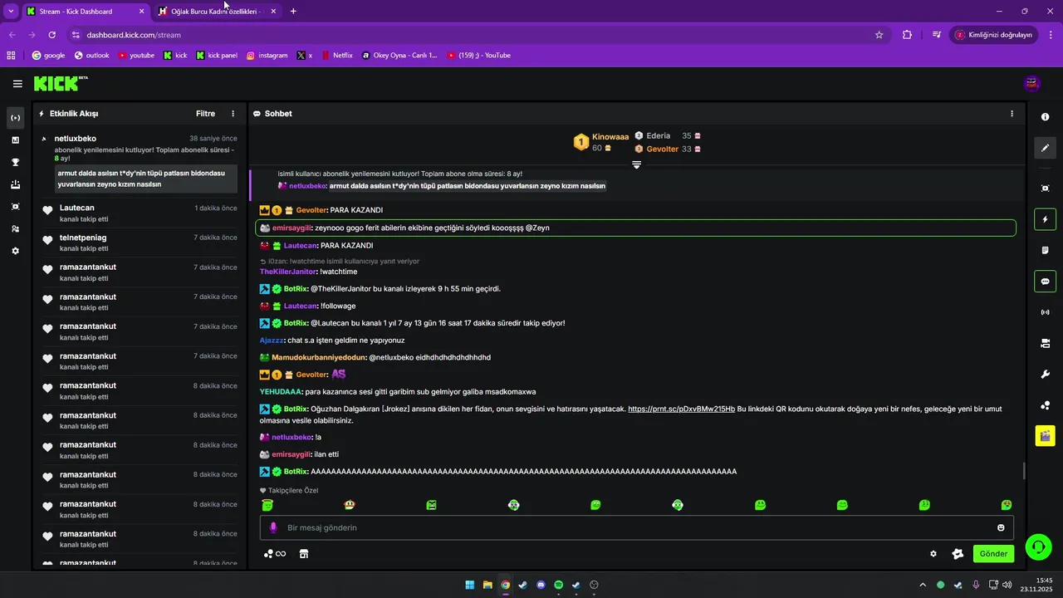Click the green headset support button

[1038, 546]
